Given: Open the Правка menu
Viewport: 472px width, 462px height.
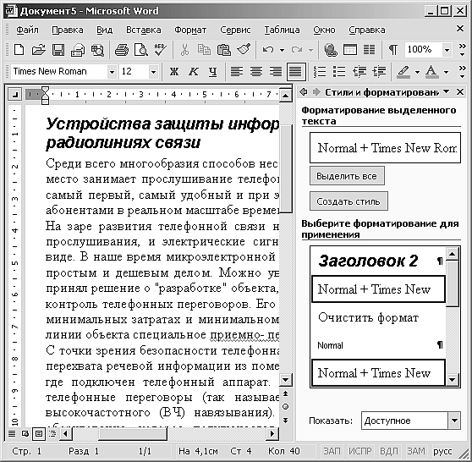Looking at the screenshot, I should 68,30.
